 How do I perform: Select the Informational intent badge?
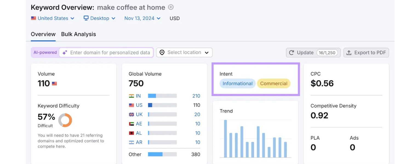[237, 83]
